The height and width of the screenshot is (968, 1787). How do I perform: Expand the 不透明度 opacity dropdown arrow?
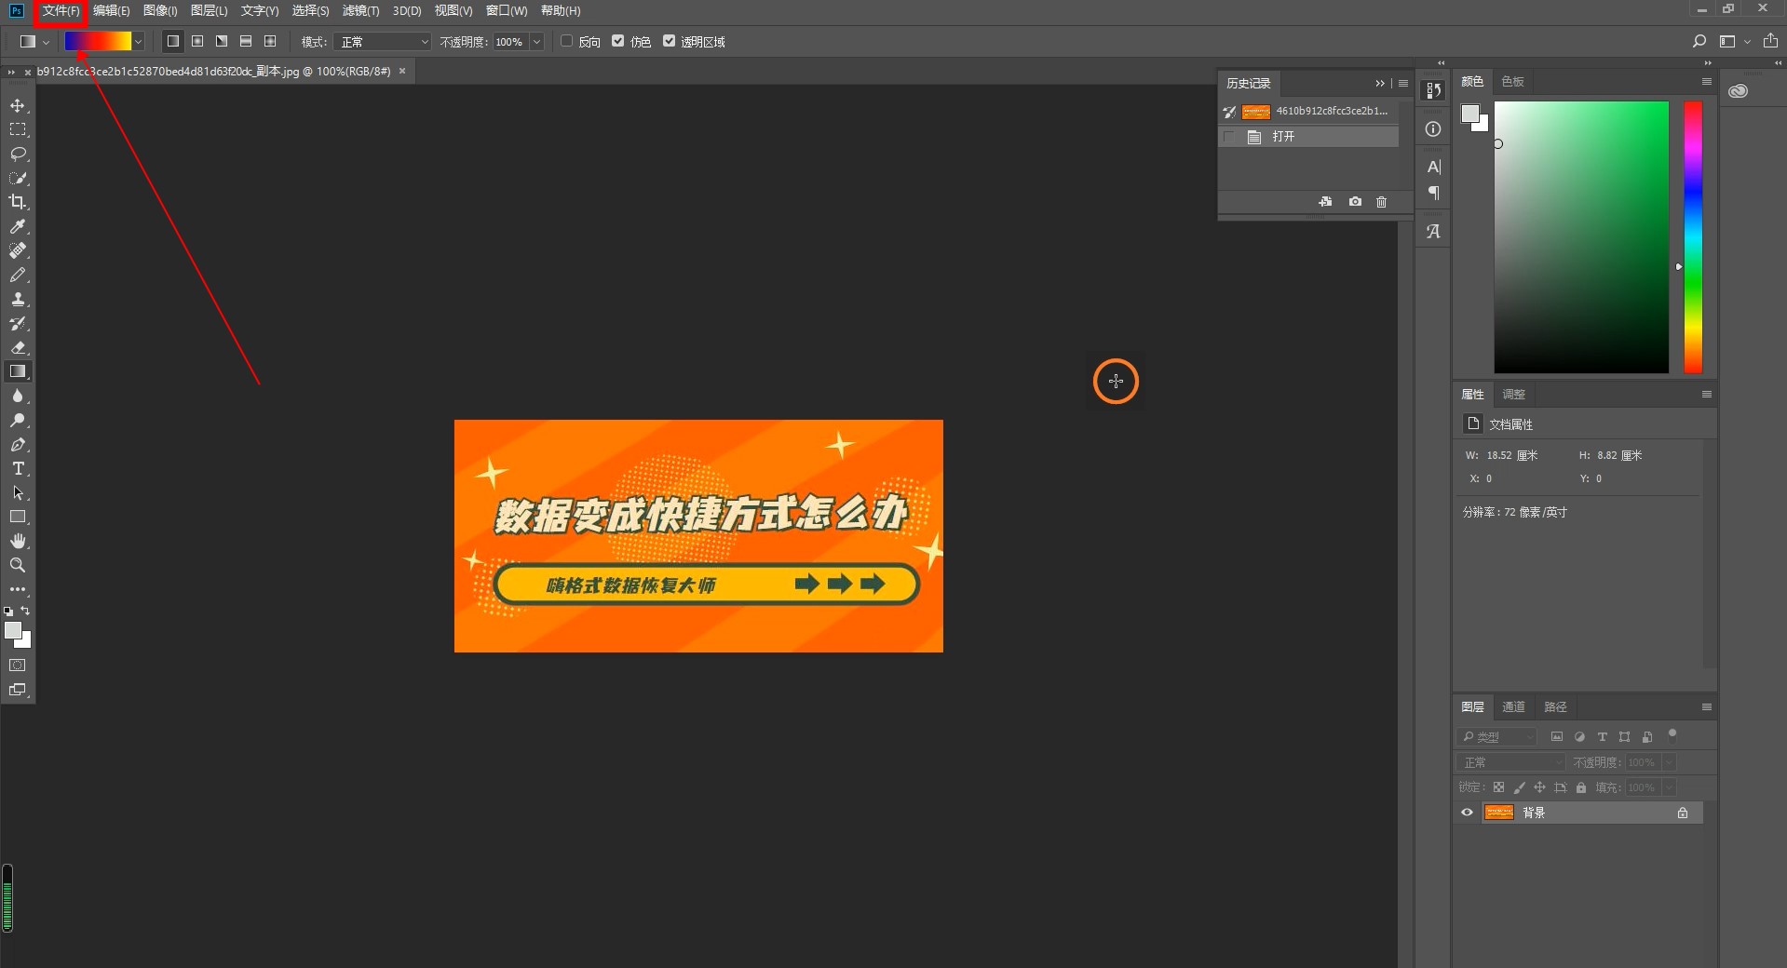coord(536,42)
